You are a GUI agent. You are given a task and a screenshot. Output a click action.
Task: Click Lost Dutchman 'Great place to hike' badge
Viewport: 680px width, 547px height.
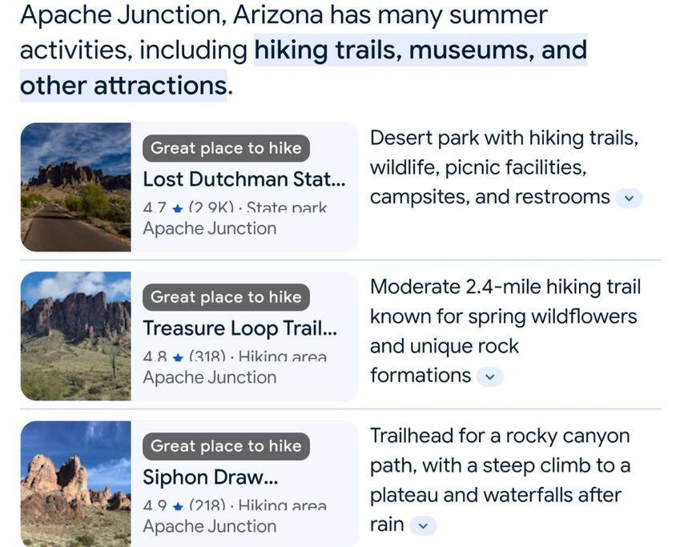[x=226, y=148]
